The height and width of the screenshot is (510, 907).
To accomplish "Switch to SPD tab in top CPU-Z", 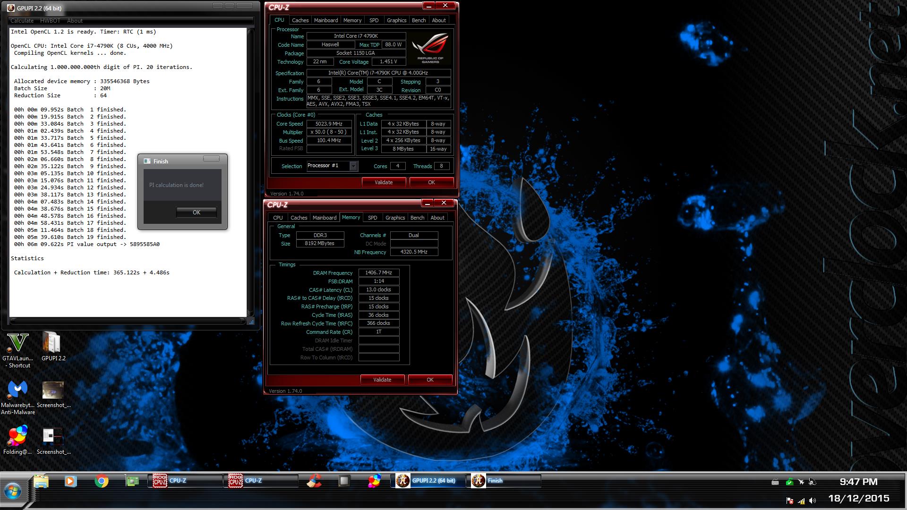I will click(374, 20).
